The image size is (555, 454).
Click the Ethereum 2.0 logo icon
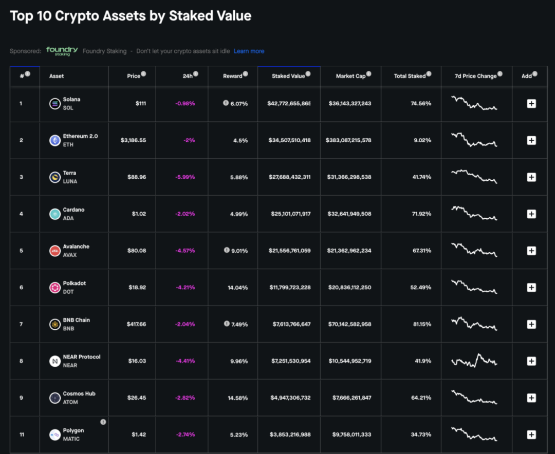pyautogui.click(x=54, y=140)
